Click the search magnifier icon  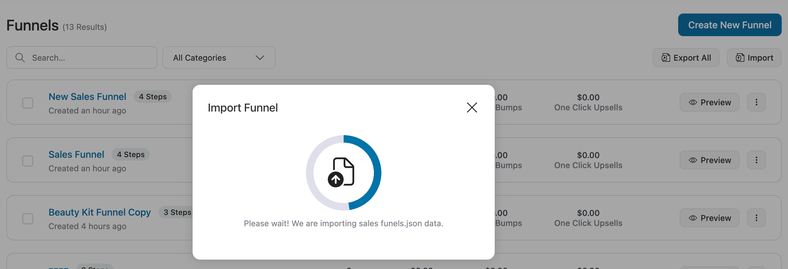(20, 58)
